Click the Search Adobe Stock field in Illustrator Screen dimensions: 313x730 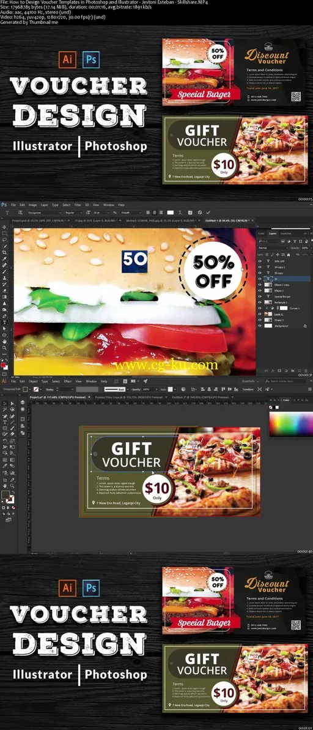[284, 382]
